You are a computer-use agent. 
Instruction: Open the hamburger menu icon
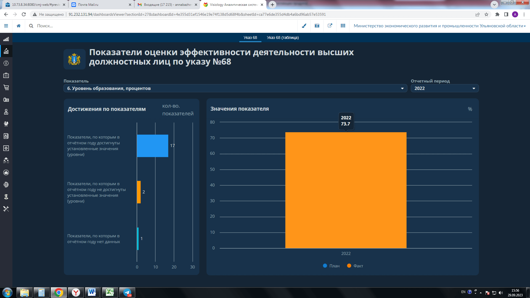(6, 26)
